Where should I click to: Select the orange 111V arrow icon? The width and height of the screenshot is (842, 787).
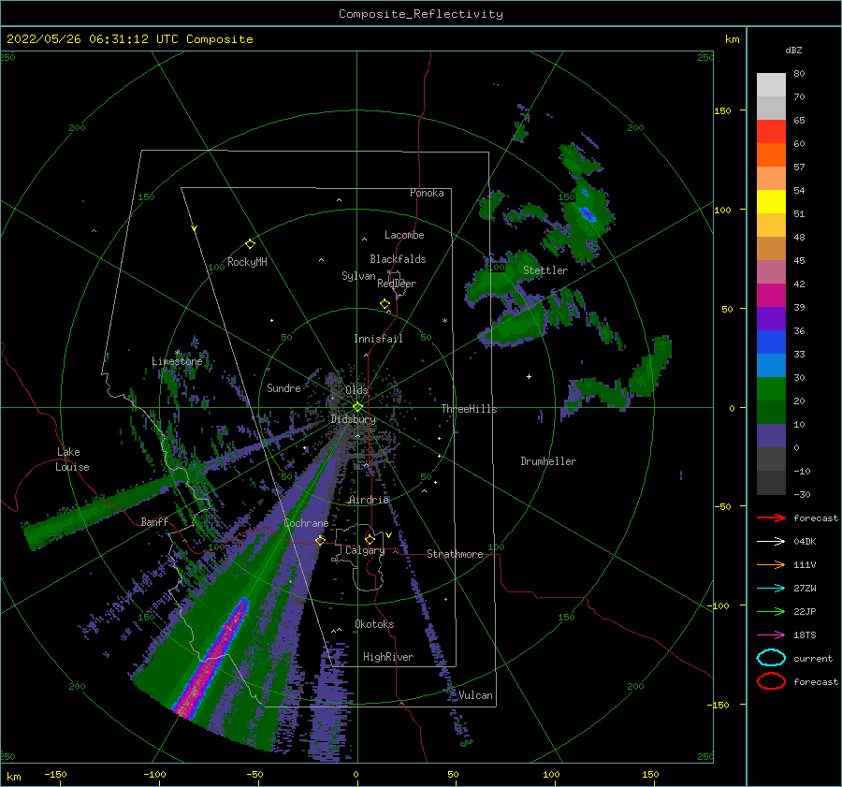tap(771, 564)
